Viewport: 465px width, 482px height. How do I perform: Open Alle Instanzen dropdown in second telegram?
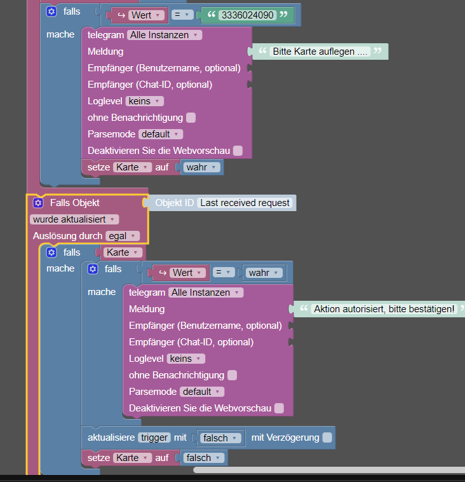click(x=206, y=293)
